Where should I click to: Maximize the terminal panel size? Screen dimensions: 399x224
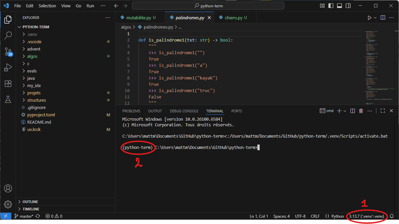pos(383,111)
